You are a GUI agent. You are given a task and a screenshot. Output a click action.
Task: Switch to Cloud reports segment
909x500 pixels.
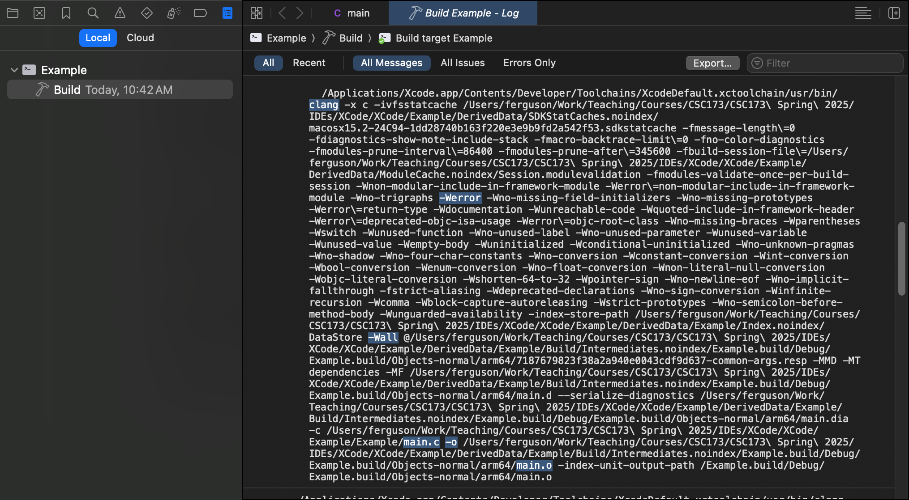140,38
